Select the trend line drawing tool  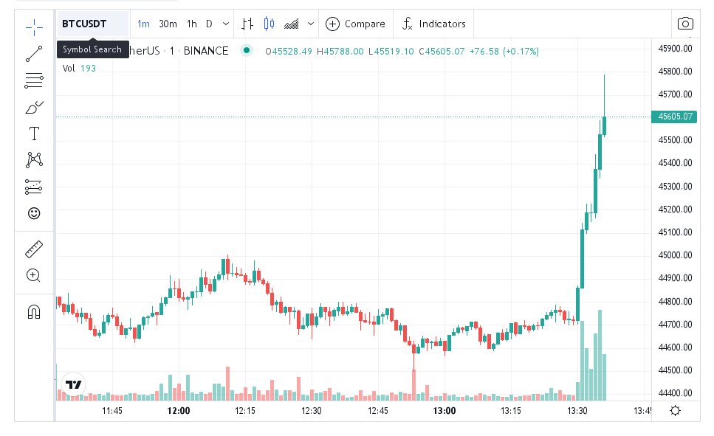coord(34,54)
